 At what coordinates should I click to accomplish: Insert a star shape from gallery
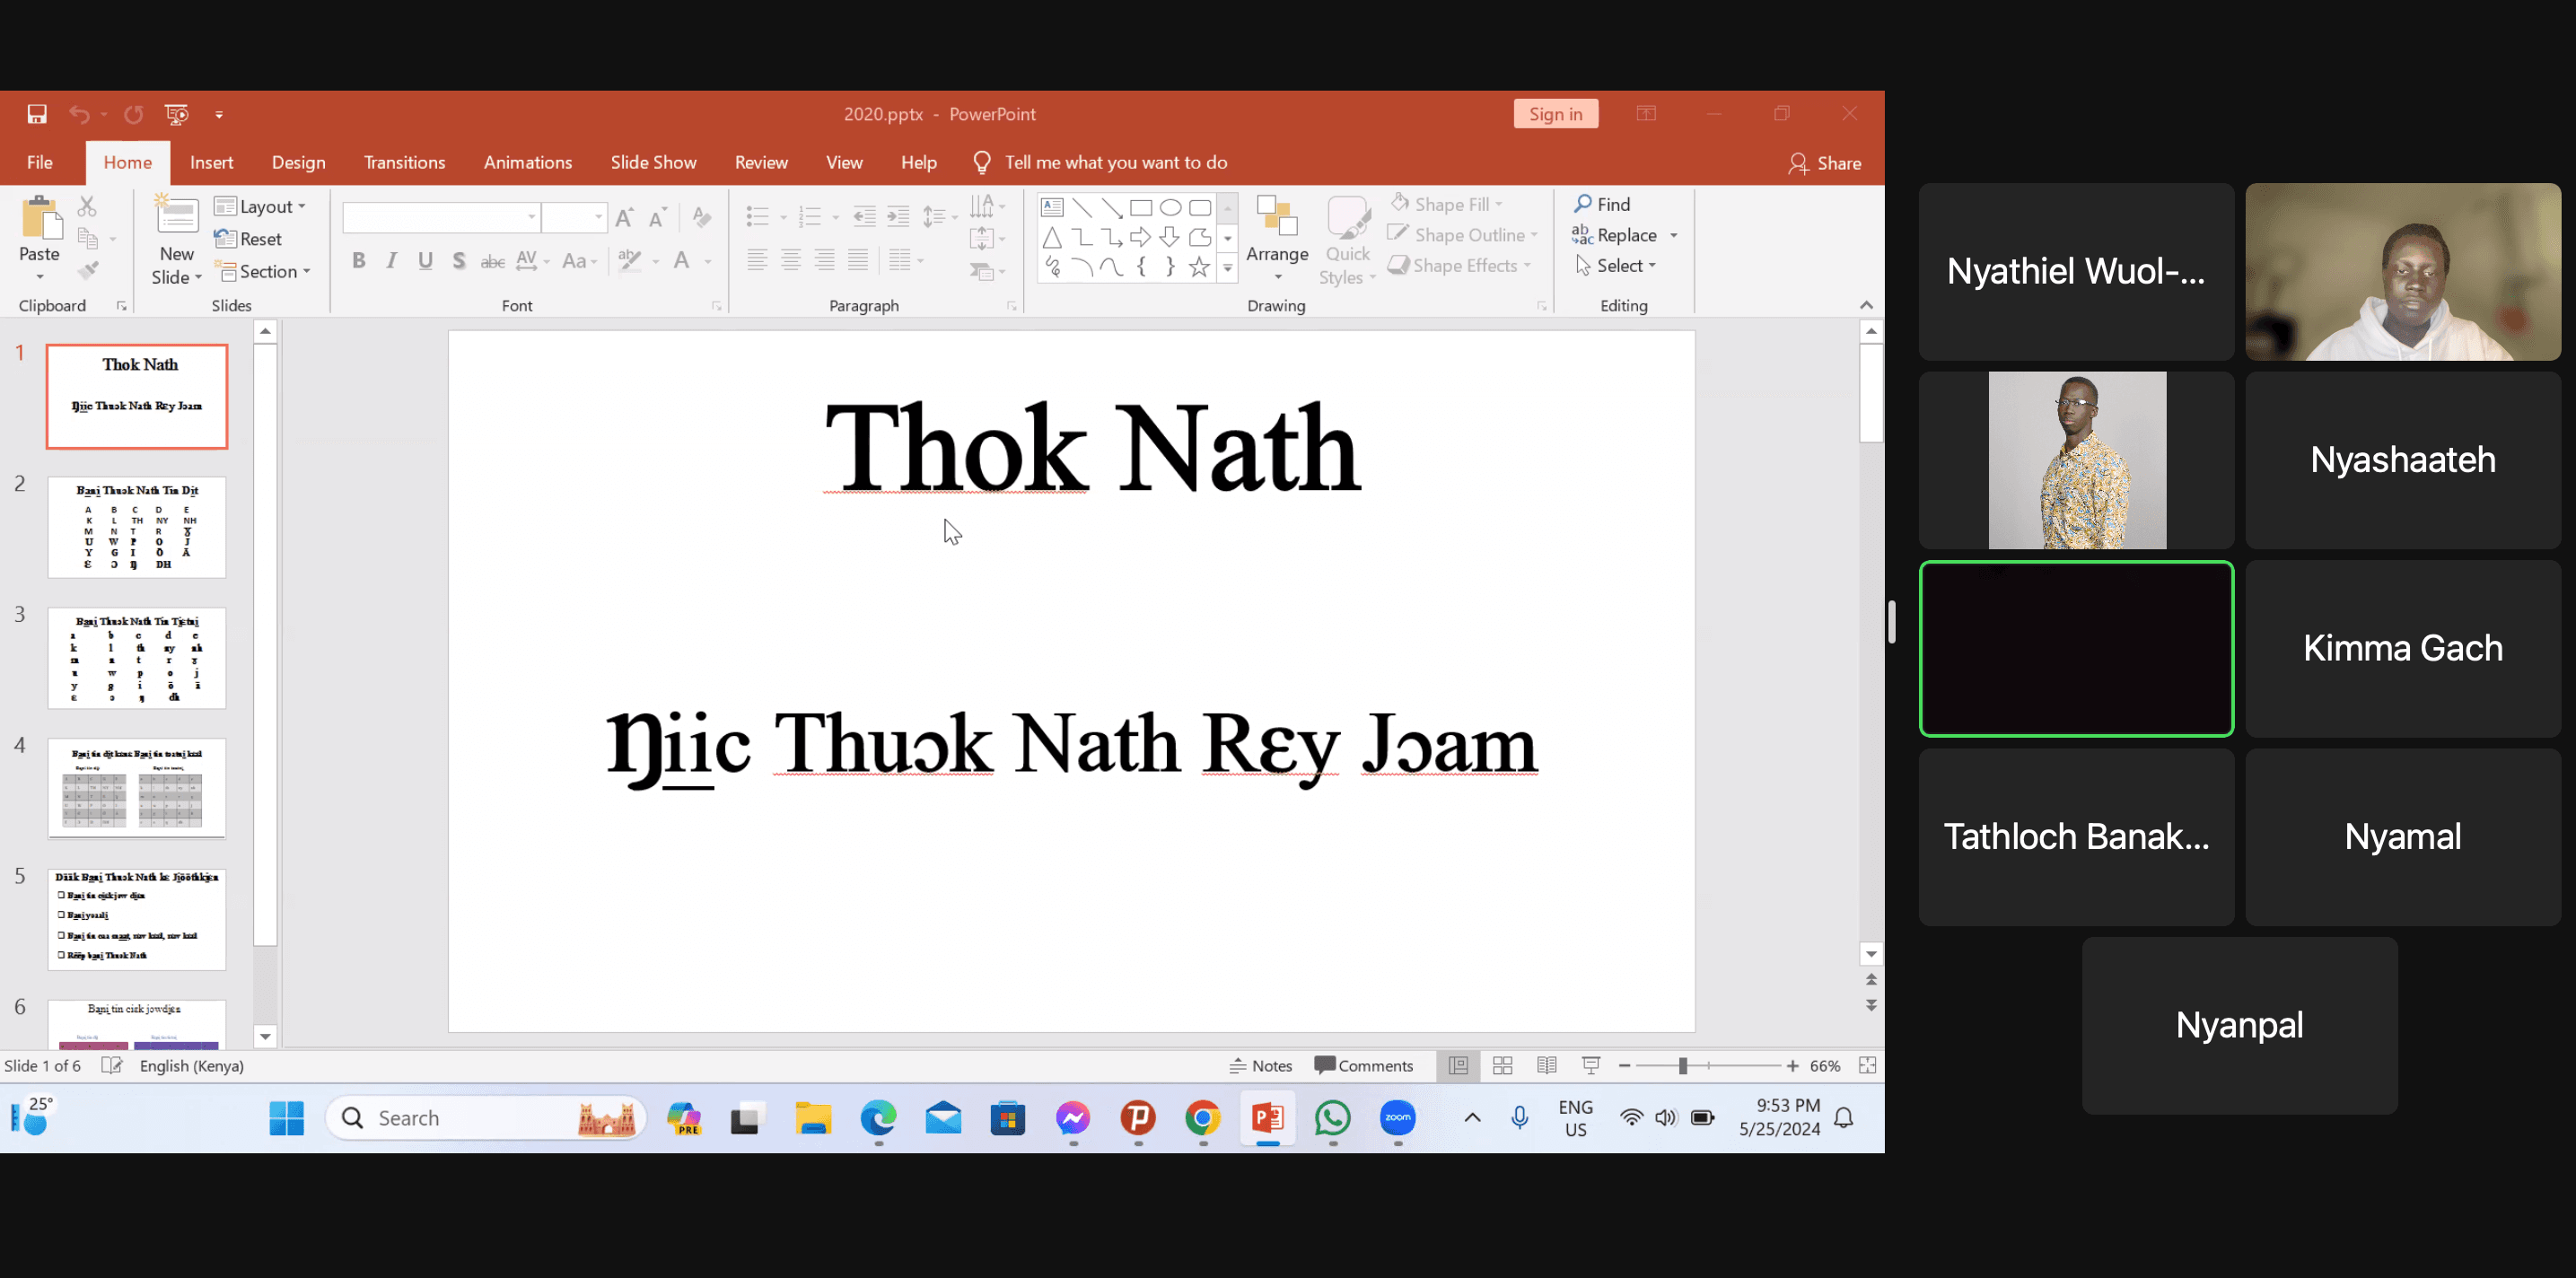click(1199, 267)
